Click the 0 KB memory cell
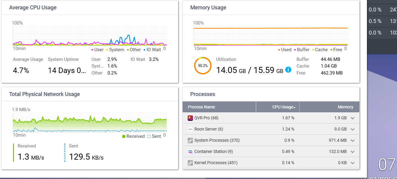397x179 pixels. (x=342, y=163)
